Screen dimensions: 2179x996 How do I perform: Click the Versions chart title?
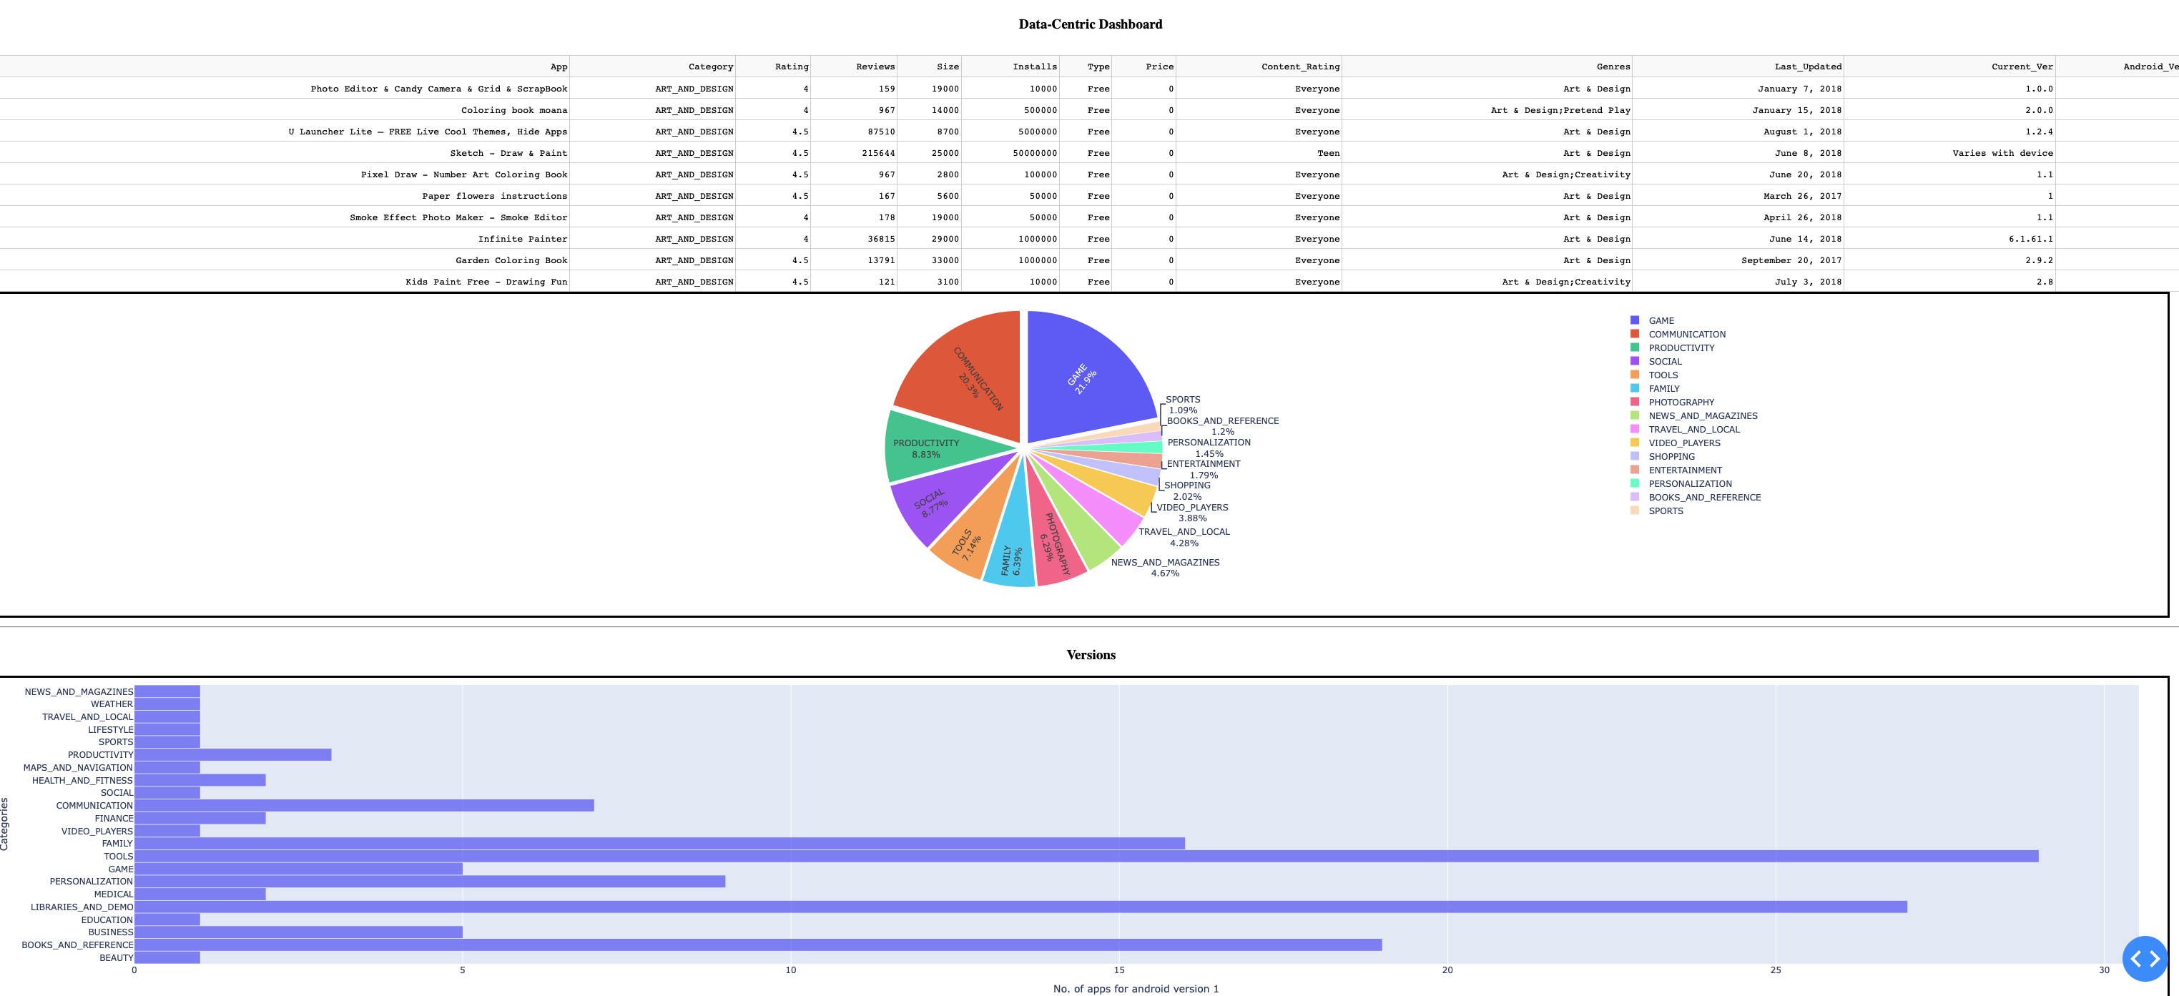[x=1091, y=654]
